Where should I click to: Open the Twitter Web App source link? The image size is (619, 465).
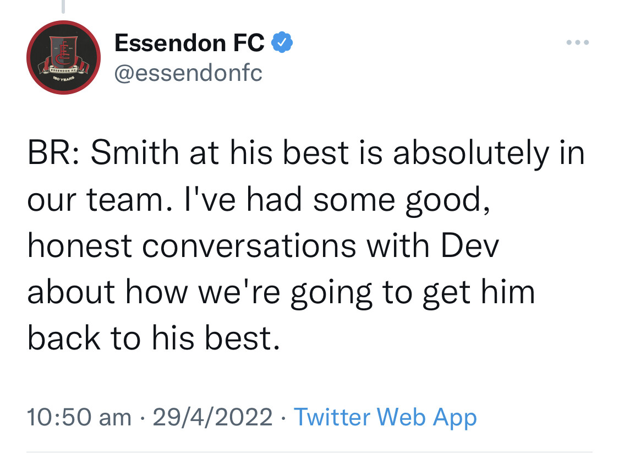coord(385,417)
